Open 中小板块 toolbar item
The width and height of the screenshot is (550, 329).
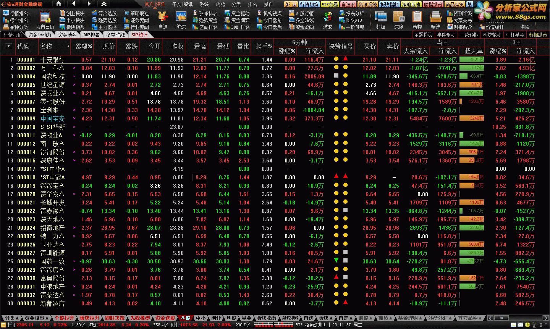tap(72, 20)
